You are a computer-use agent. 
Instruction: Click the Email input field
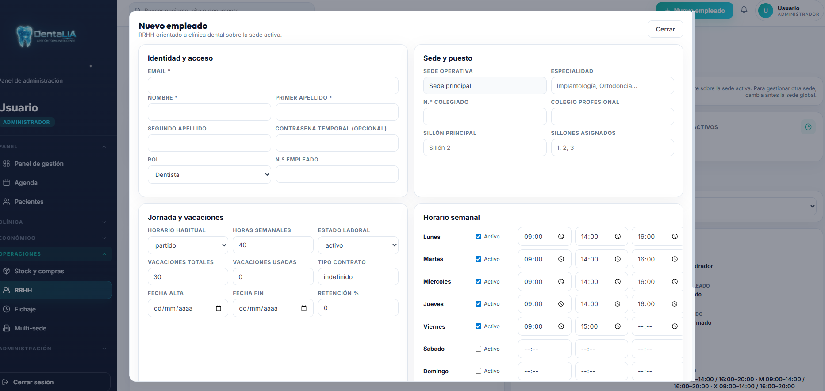click(273, 86)
